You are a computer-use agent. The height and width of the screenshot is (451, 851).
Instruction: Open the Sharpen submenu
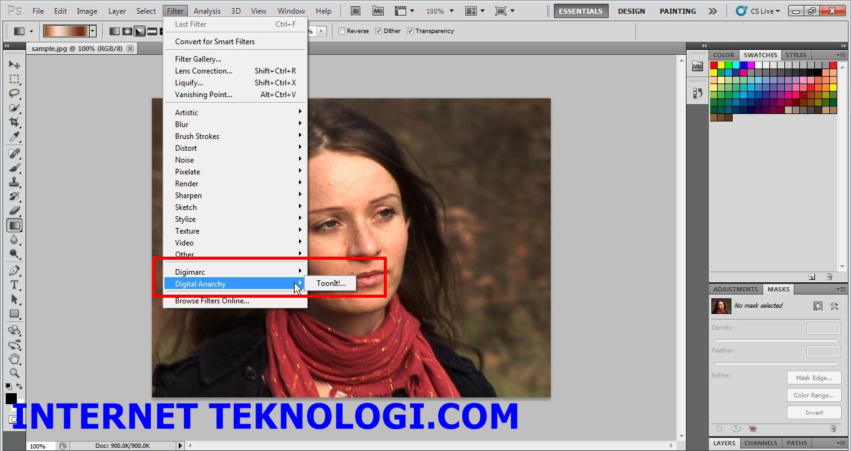coord(235,196)
